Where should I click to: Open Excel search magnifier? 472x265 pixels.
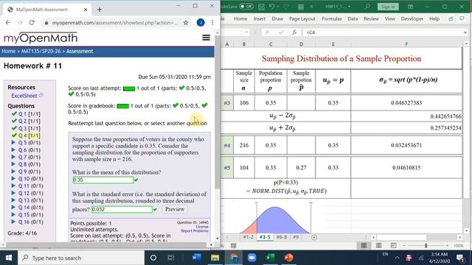[367, 7]
